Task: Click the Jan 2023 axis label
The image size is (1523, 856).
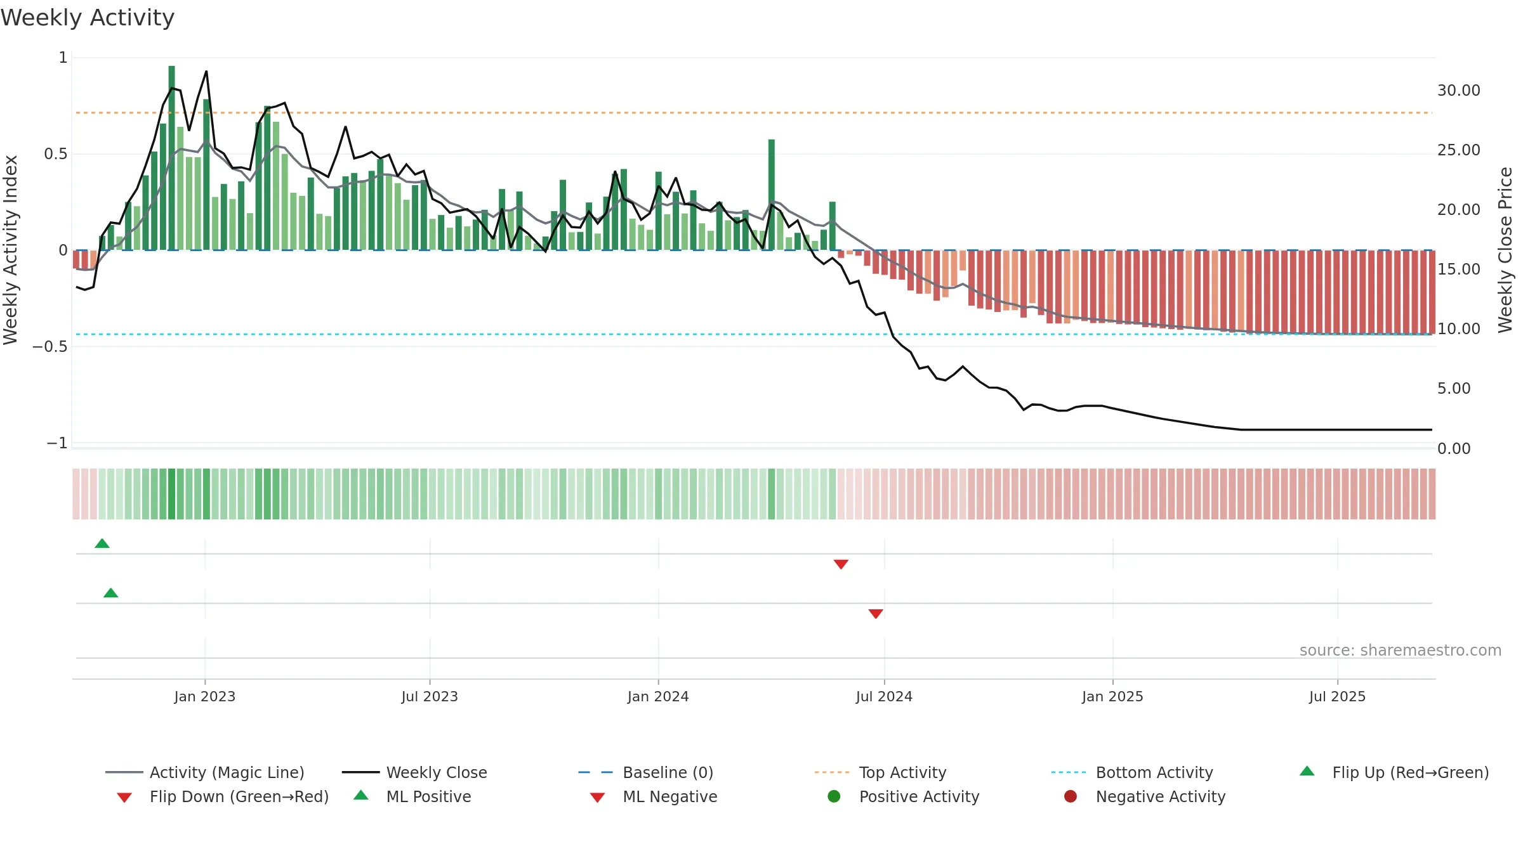Action: (x=205, y=696)
